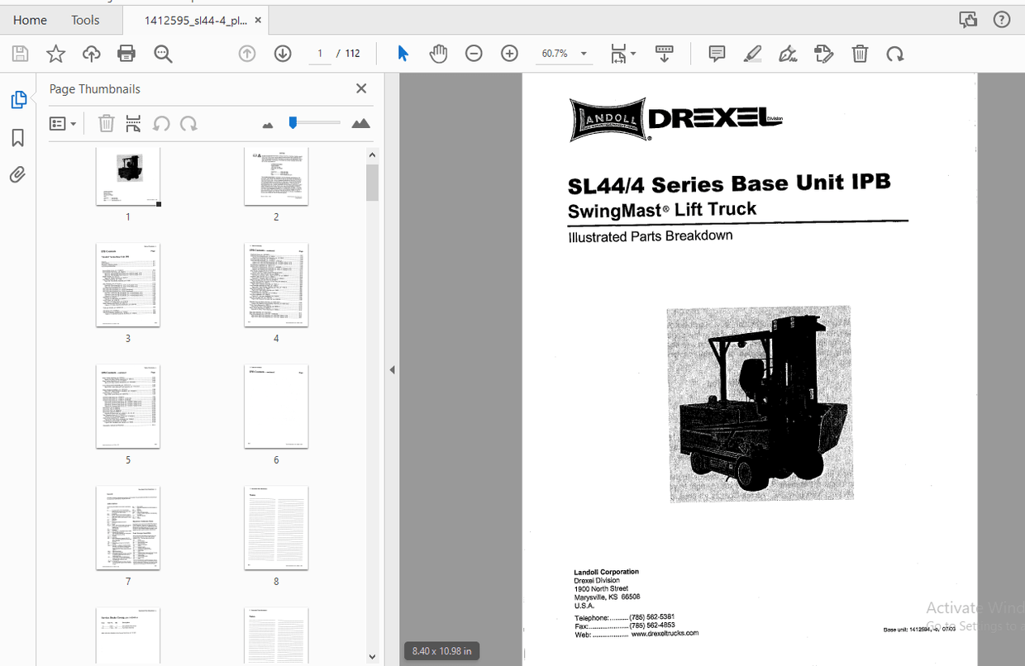This screenshot has width=1025, height=666.
Task: Delete selected pages in Thumbnails panel
Action: pyautogui.click(x=106, y=122)
